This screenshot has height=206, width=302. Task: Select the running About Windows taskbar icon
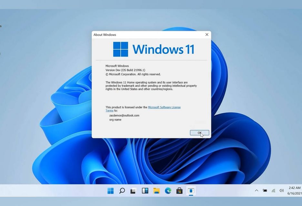coord(191,191)
